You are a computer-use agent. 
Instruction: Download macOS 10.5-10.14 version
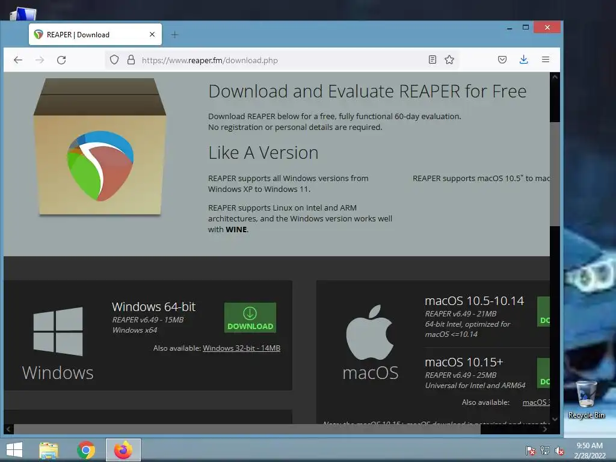(x=543, y=312)
